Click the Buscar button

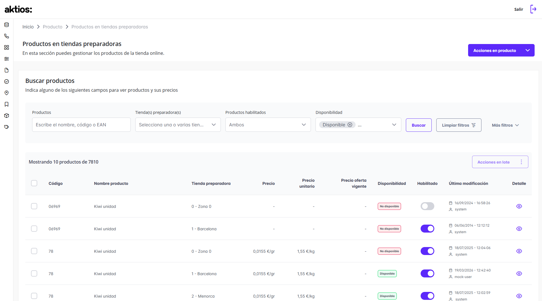point(419,125)
